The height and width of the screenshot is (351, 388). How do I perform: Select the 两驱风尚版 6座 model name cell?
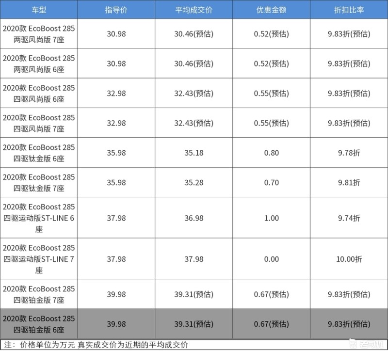tap(39, 64)
